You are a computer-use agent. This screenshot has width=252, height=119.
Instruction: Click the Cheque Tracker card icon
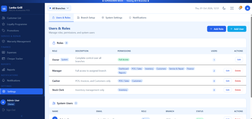click(x=3, y=59)
